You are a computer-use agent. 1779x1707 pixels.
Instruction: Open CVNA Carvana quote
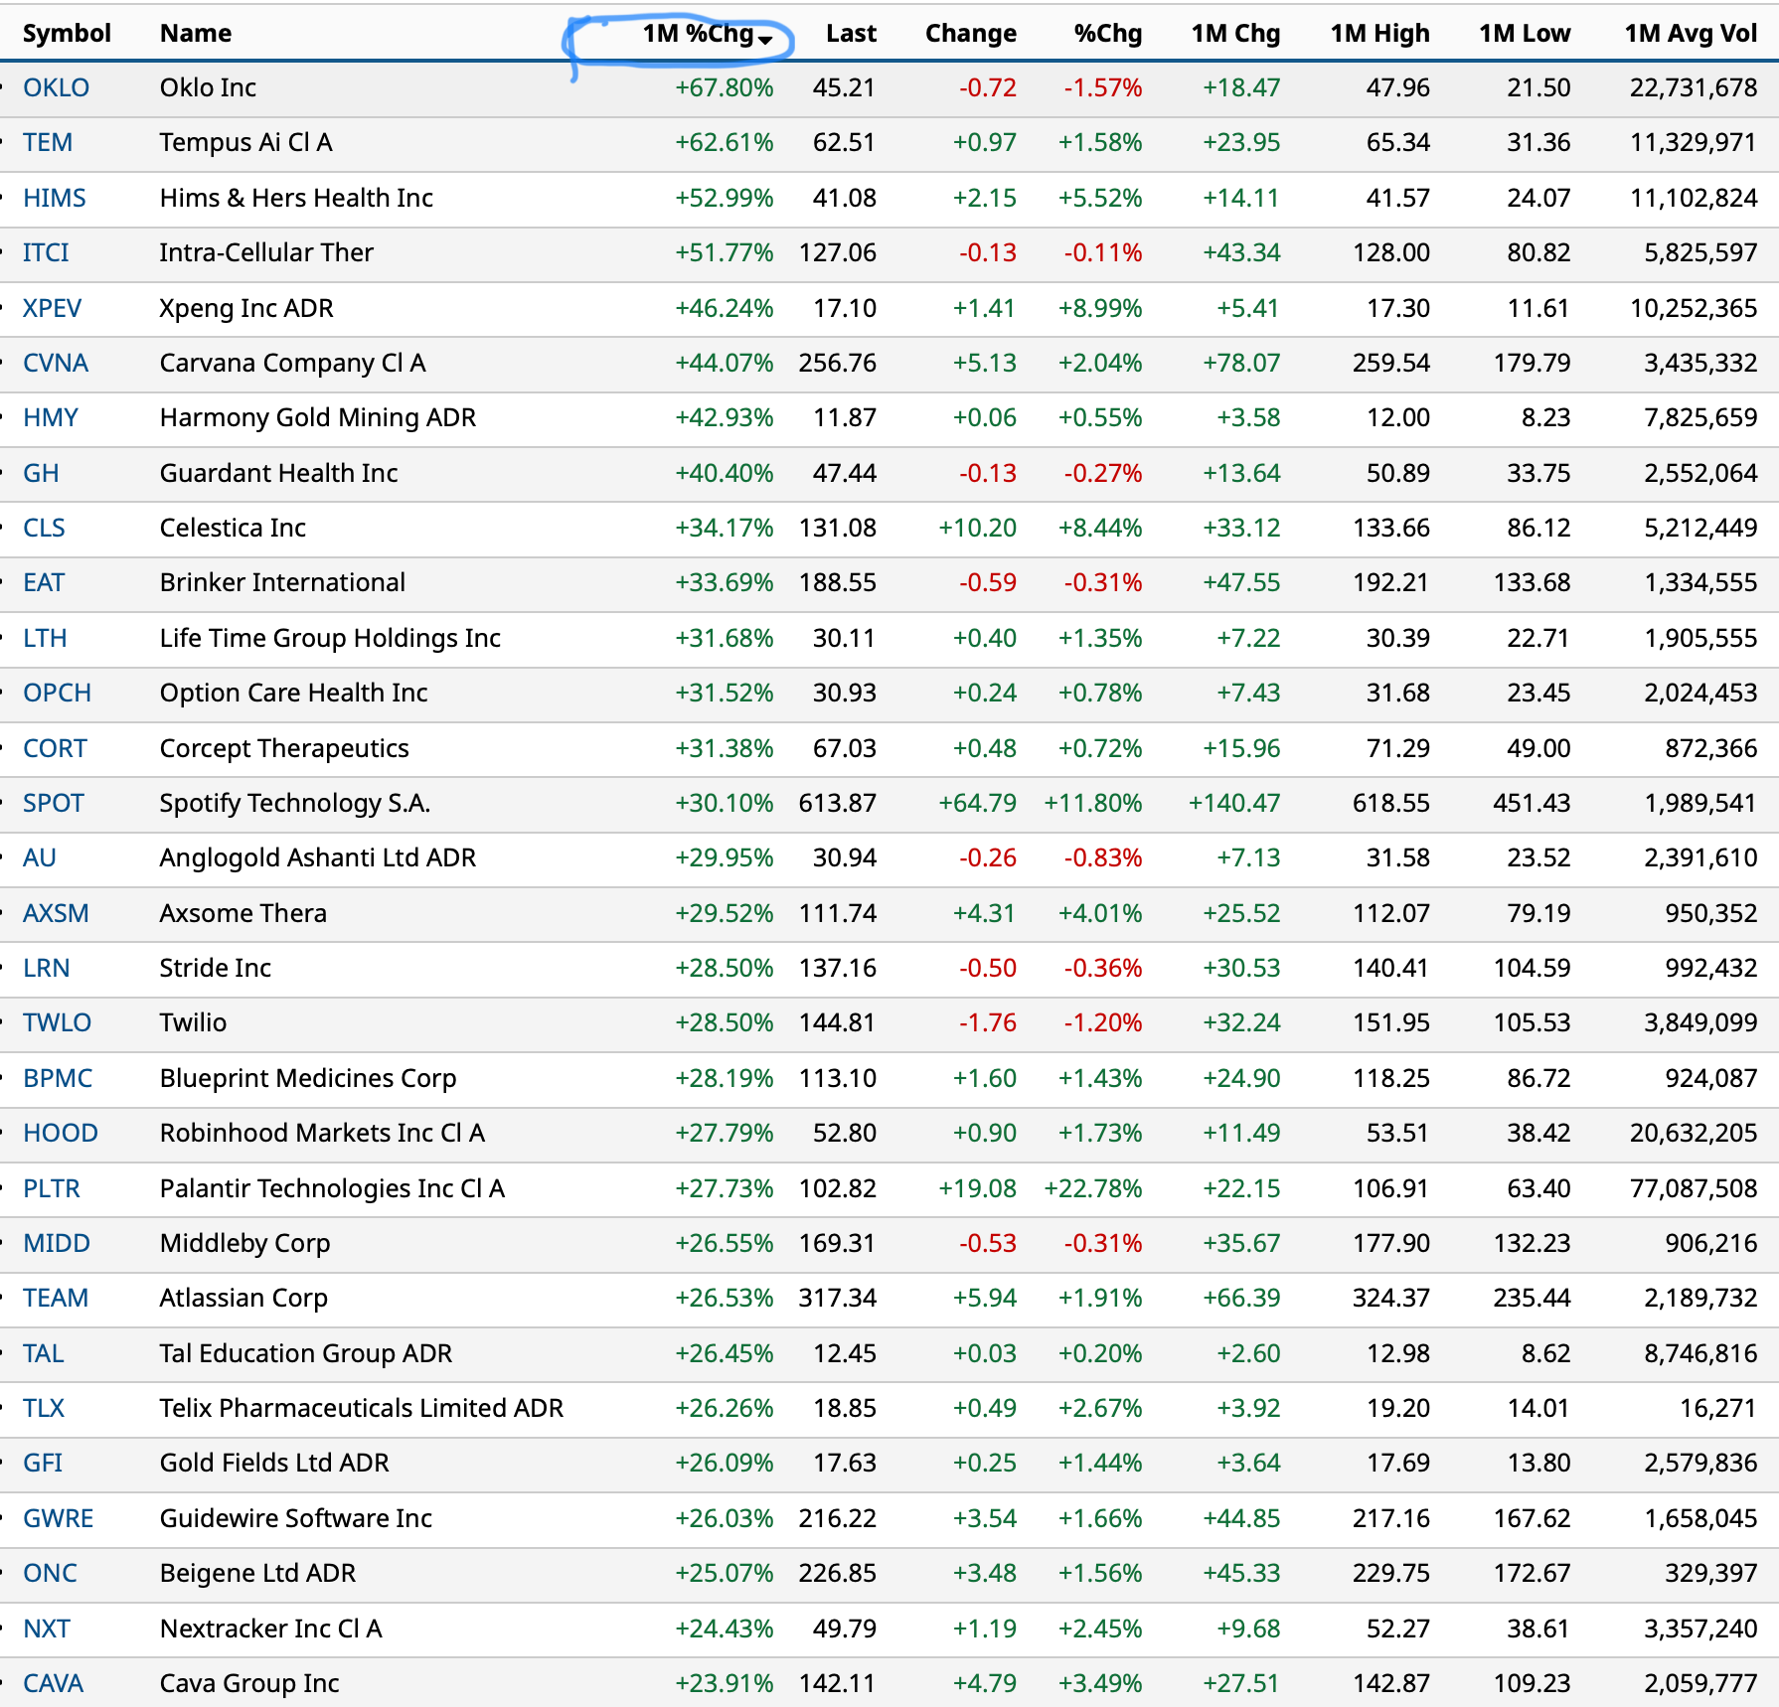[55, 364]
